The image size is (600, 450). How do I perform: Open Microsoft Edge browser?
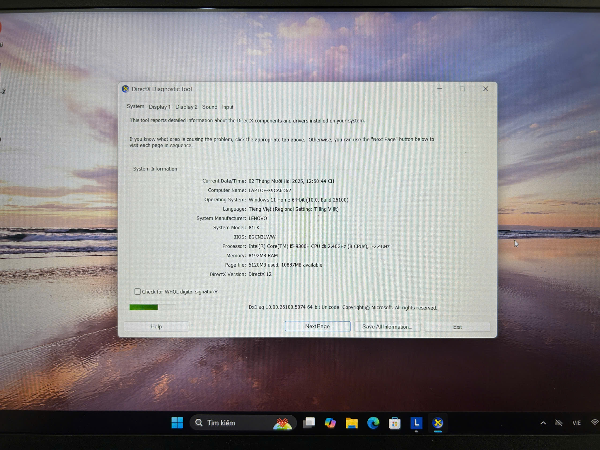(x=373, y=423)
